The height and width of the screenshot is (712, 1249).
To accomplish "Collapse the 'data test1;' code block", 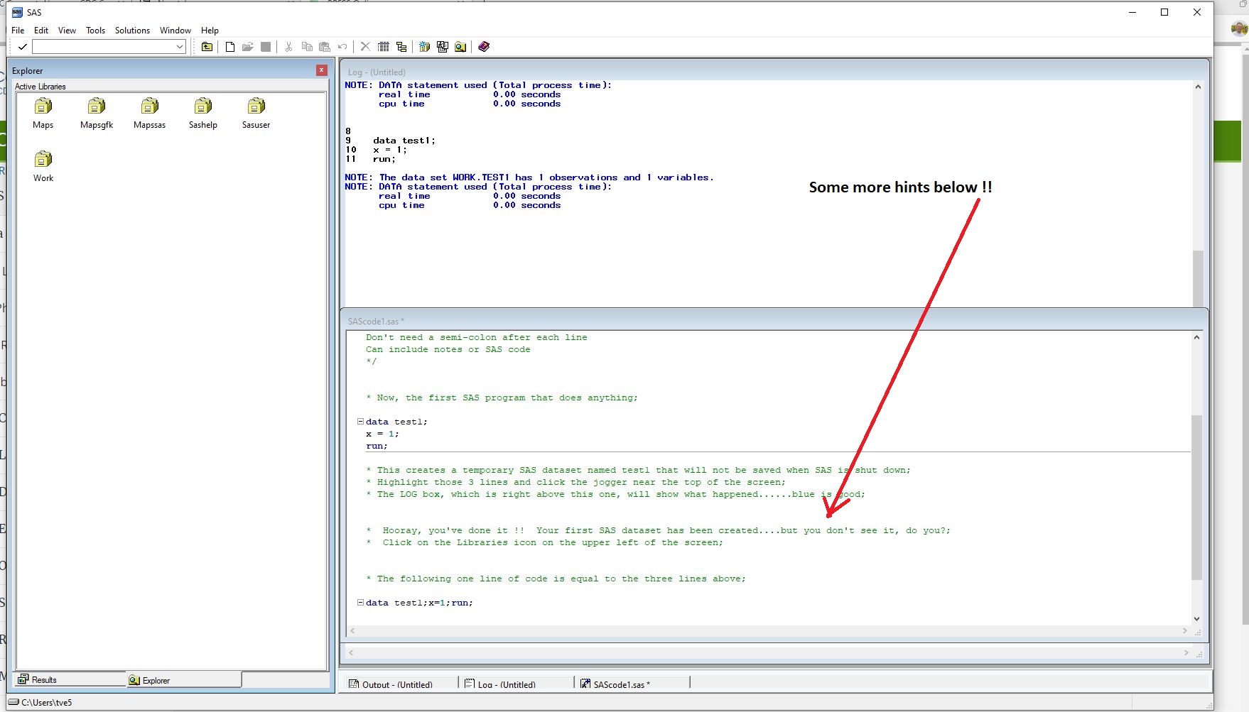I will [x=360, y=422].
